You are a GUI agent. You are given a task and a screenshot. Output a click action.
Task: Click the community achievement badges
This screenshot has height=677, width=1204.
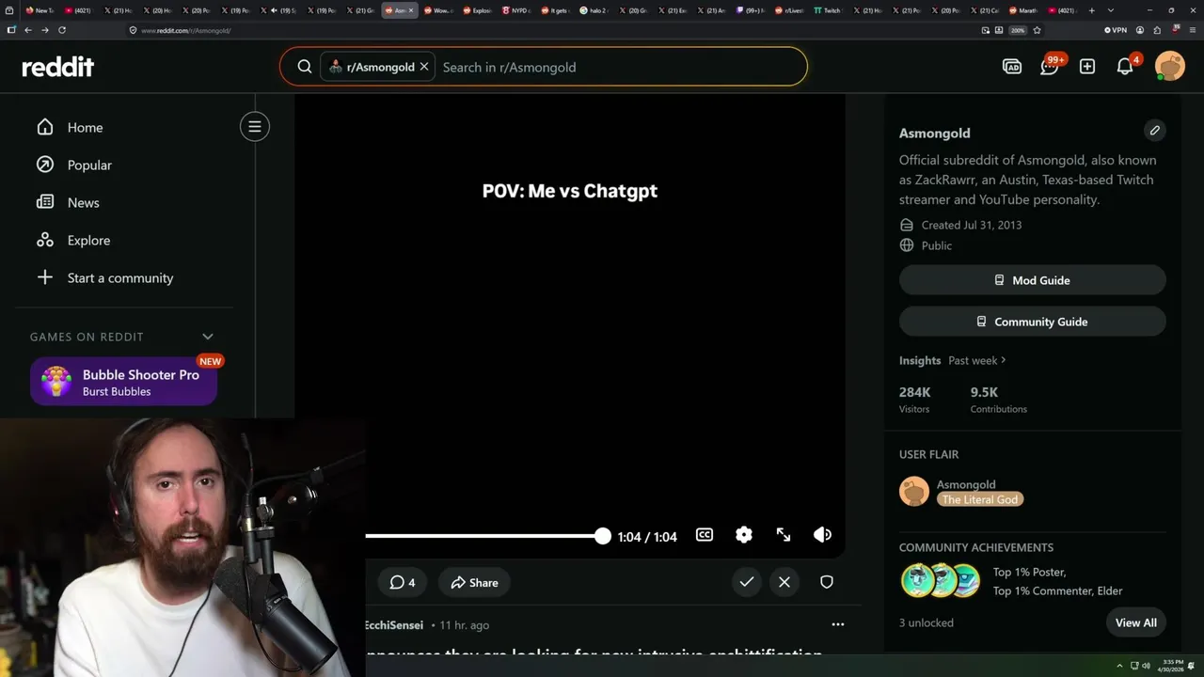pyautogui.click(x=941, y=581)
